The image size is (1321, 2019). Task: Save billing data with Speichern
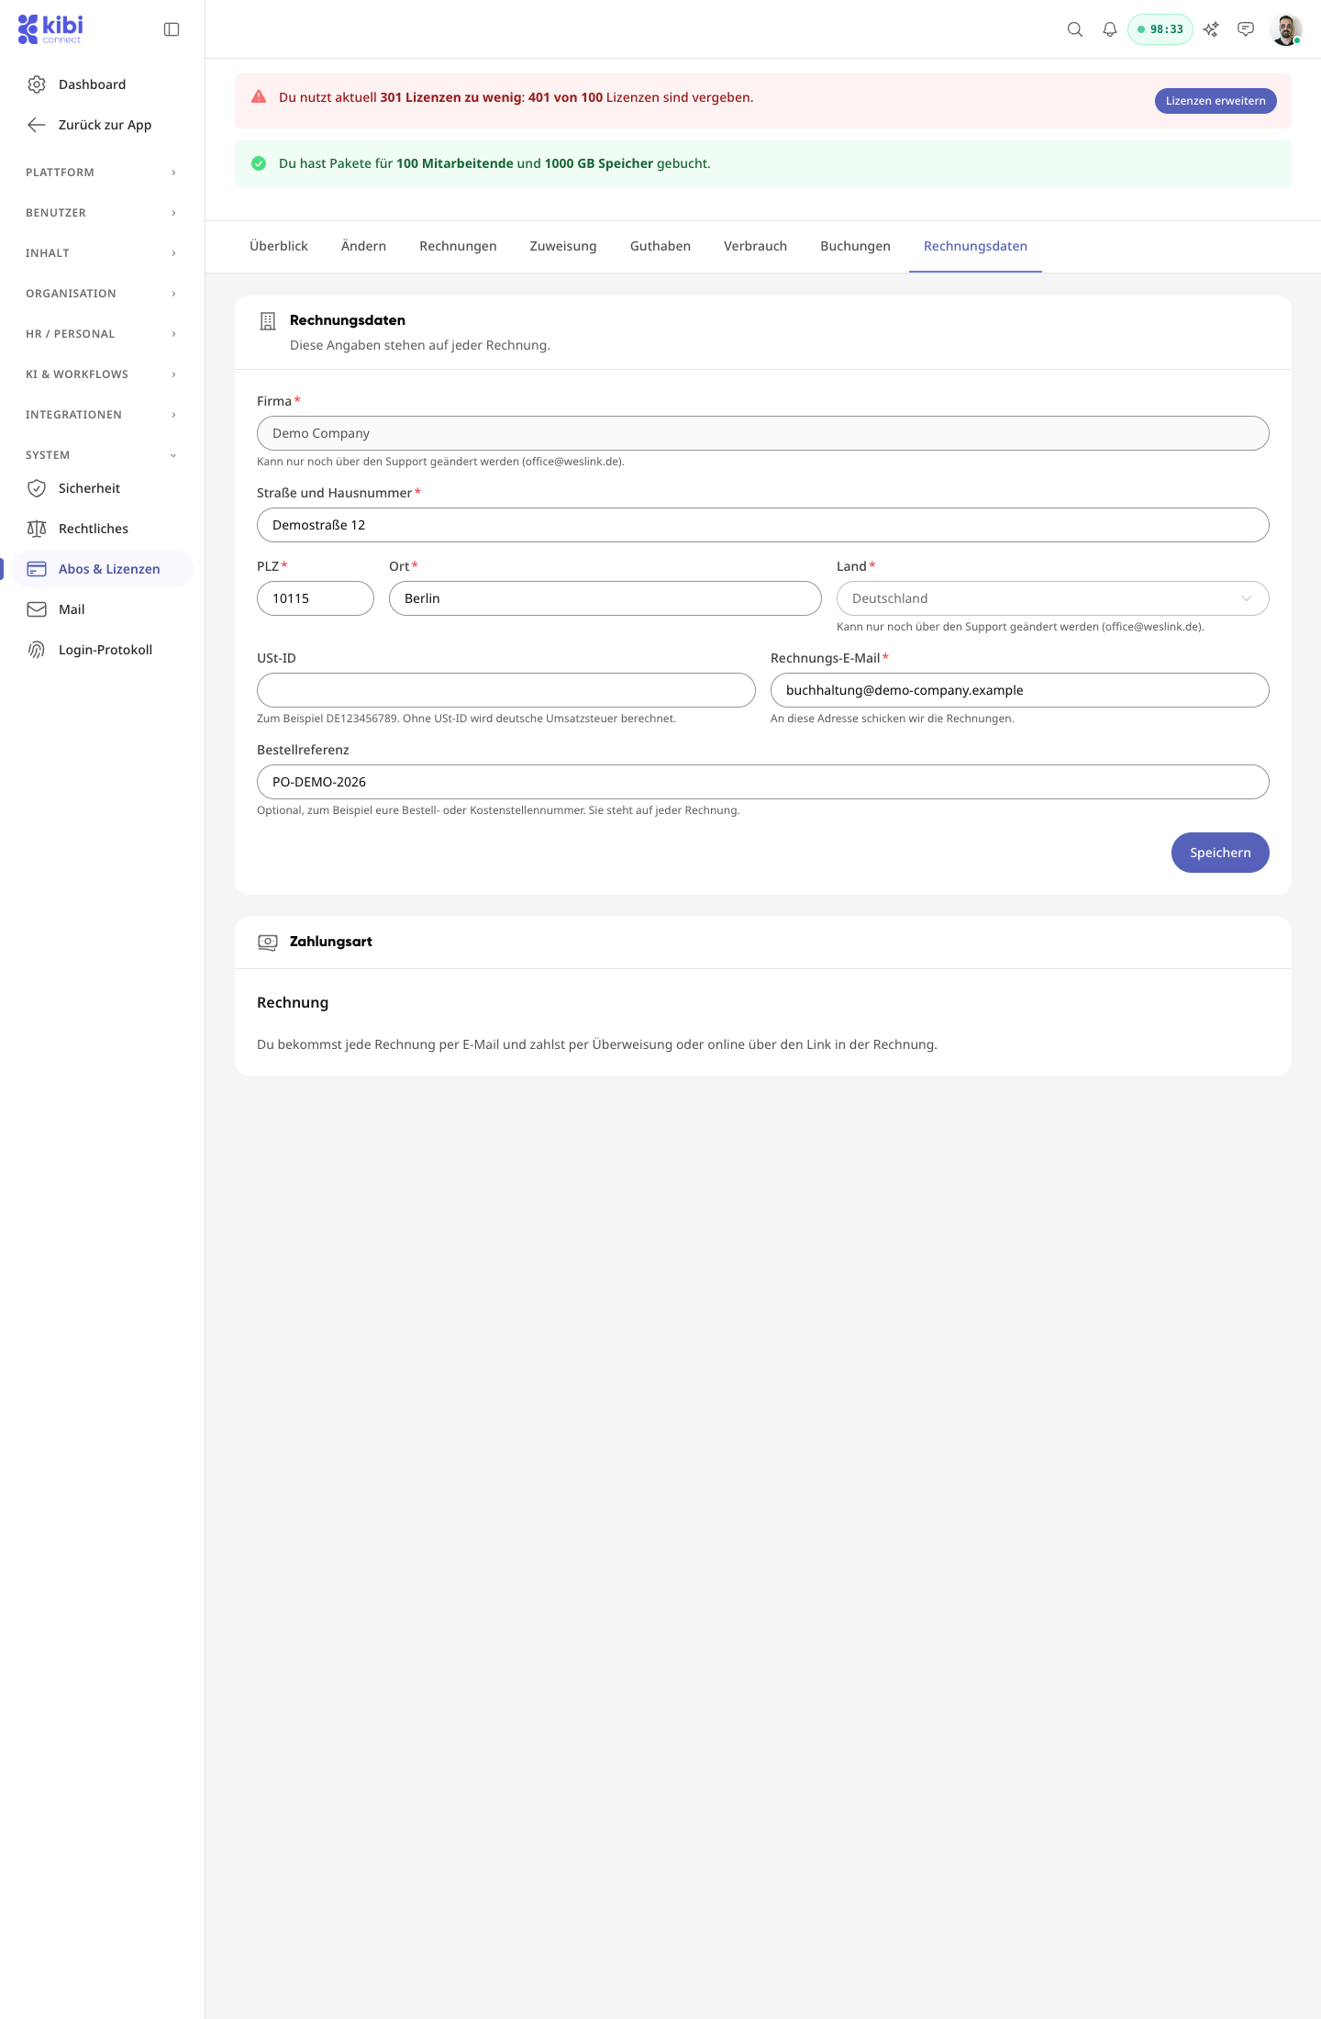[x=1220, y=853]
